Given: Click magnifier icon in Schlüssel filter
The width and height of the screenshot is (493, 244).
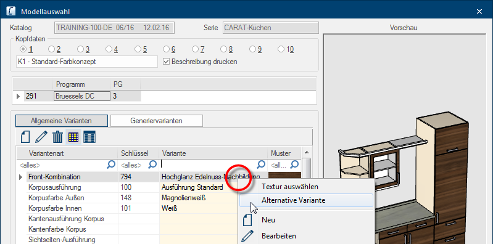Looking at the screenshot, I should pos(152,165).
